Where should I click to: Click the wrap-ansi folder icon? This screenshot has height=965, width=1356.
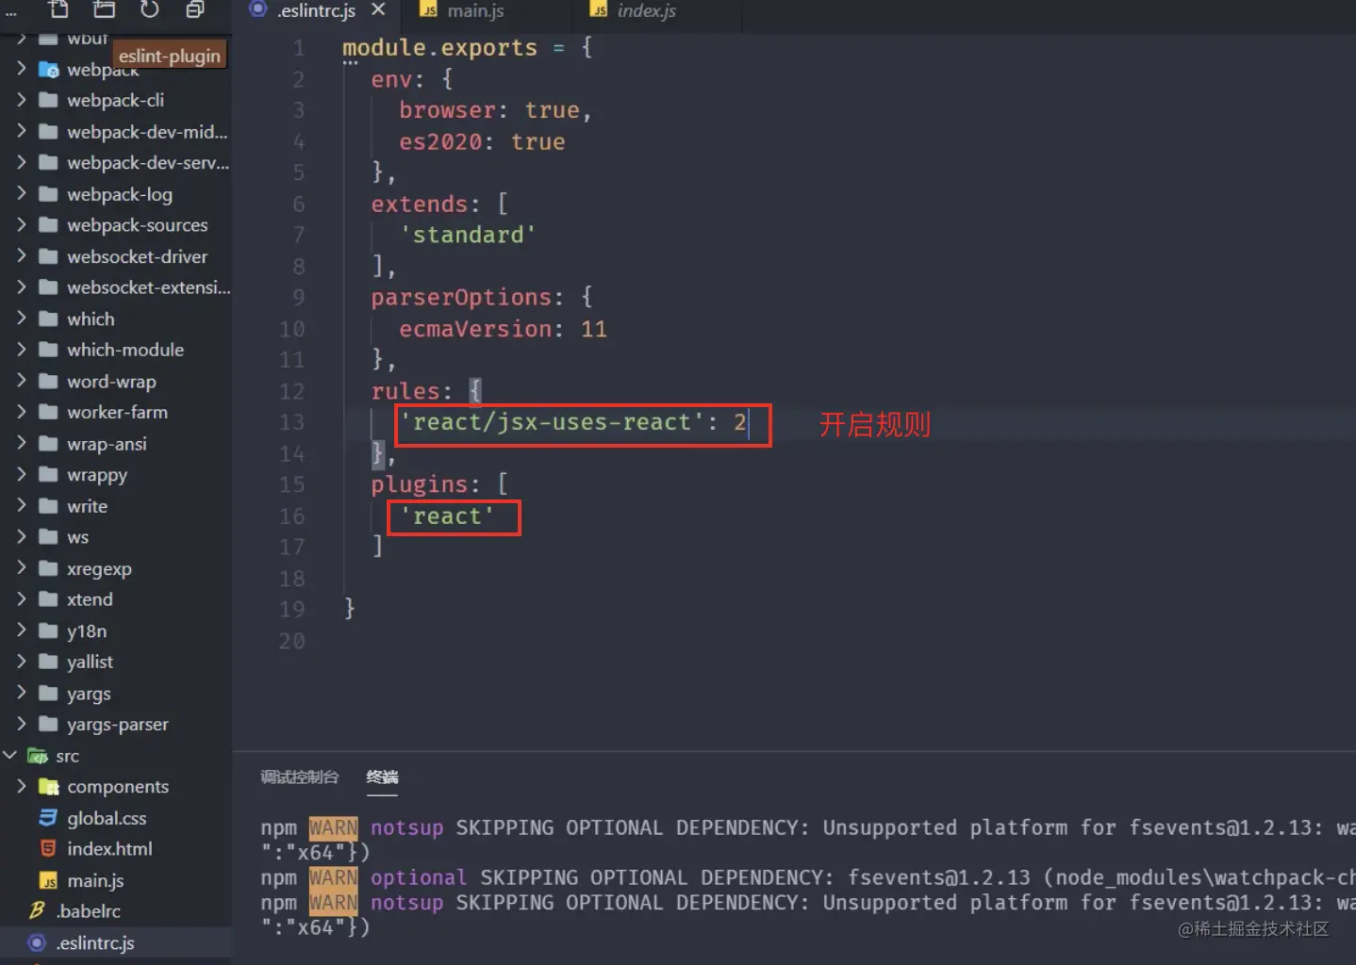48,443
